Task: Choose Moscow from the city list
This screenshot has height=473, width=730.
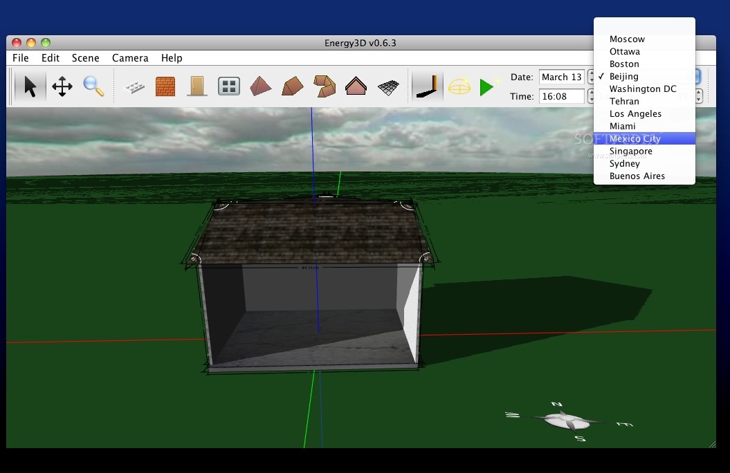Action: (x=644, y=39)
